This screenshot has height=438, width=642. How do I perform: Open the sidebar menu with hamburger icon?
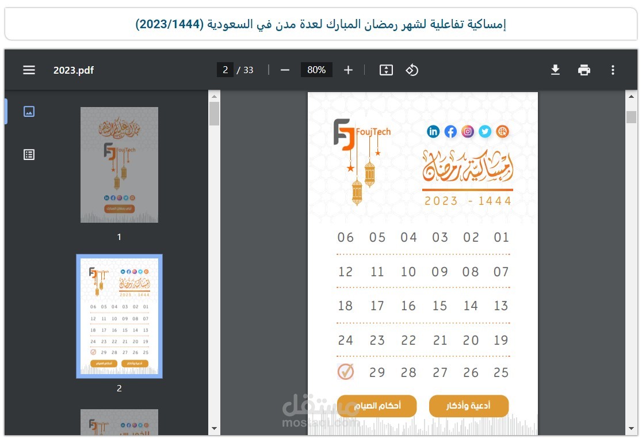point(29,70)
